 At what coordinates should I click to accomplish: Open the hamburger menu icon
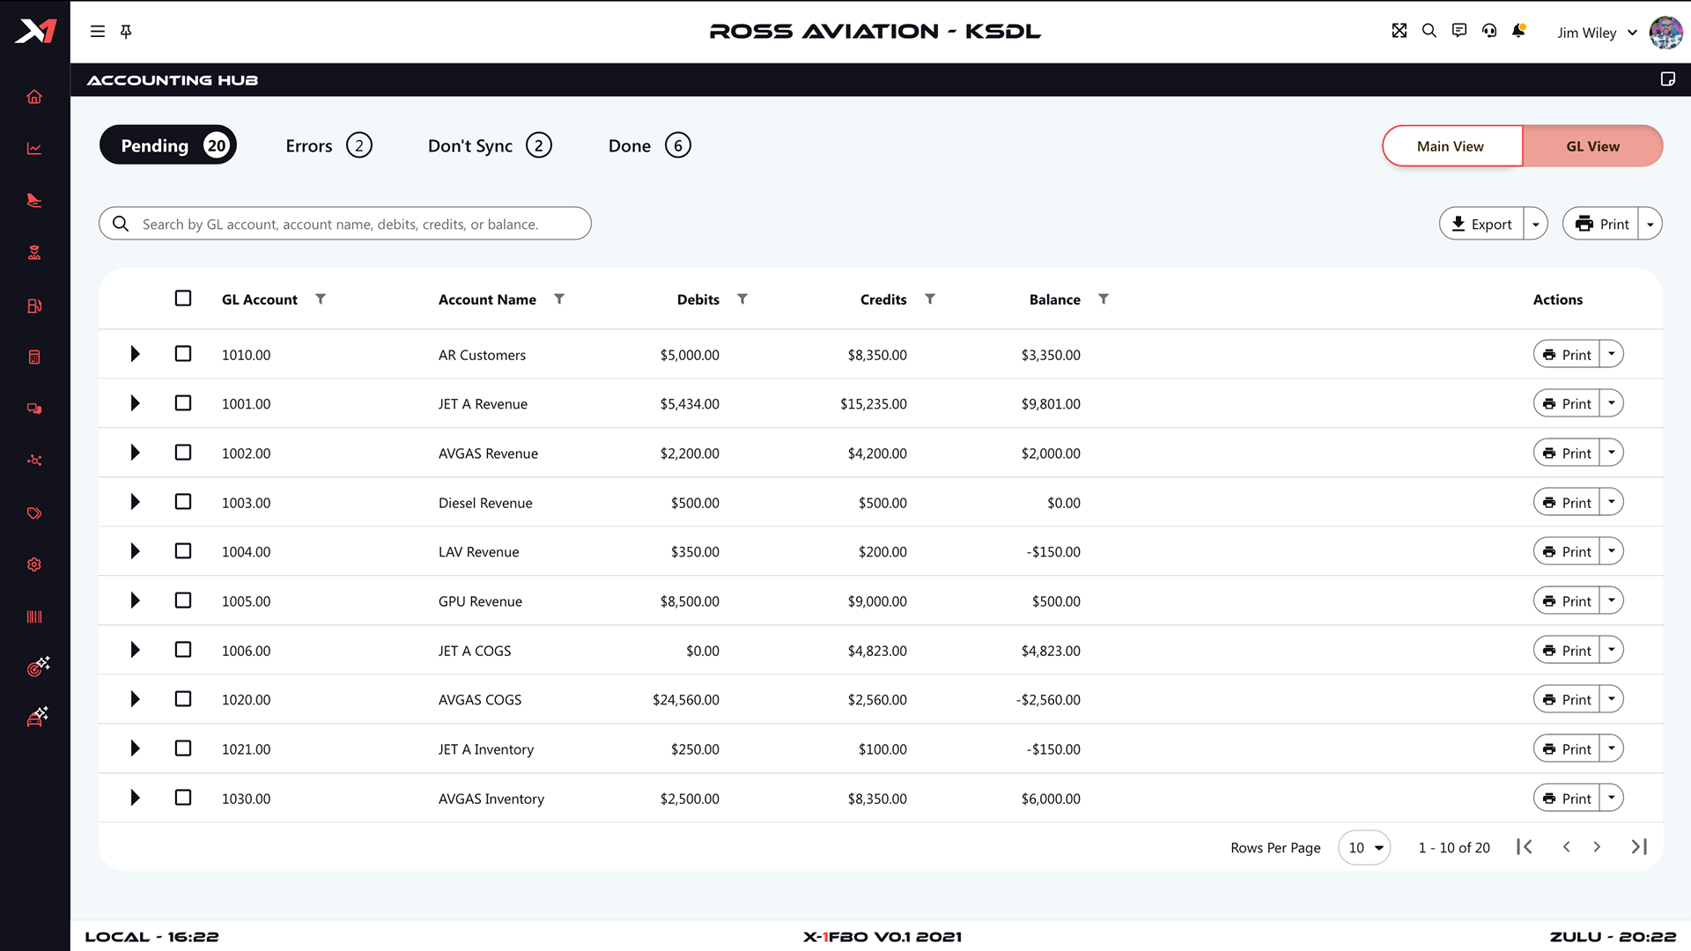coord(98,32)
